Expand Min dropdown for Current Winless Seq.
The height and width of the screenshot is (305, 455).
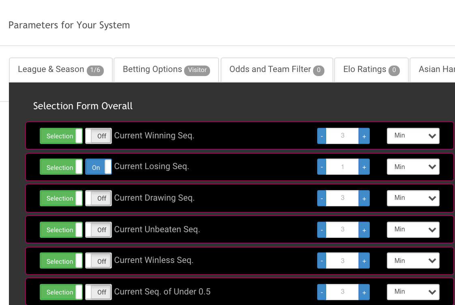(x=413, y=261)
